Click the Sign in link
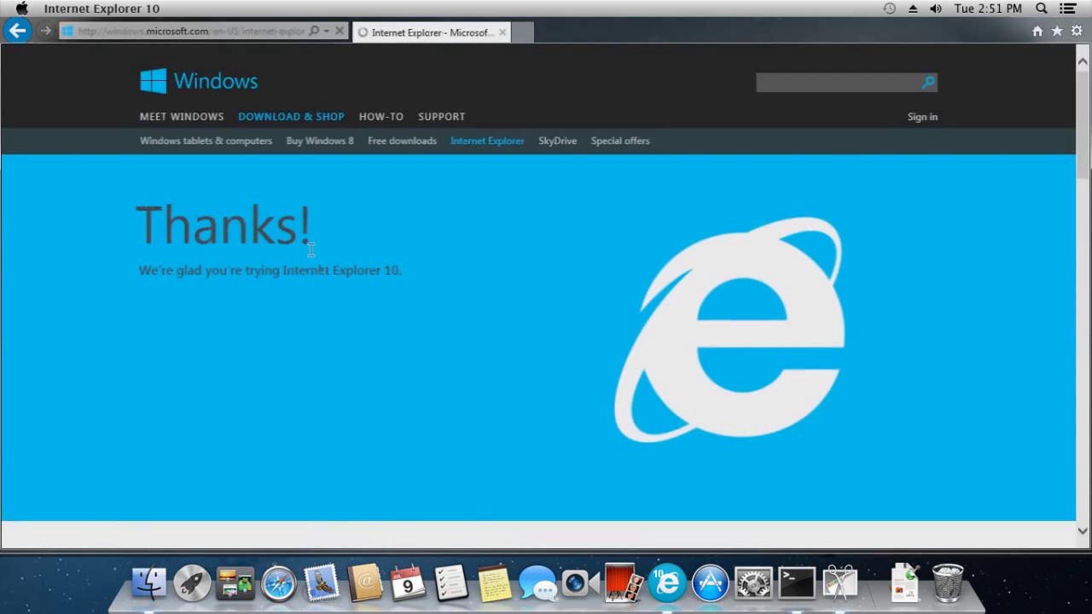The image size is (1092, 614). pos(922,117)
